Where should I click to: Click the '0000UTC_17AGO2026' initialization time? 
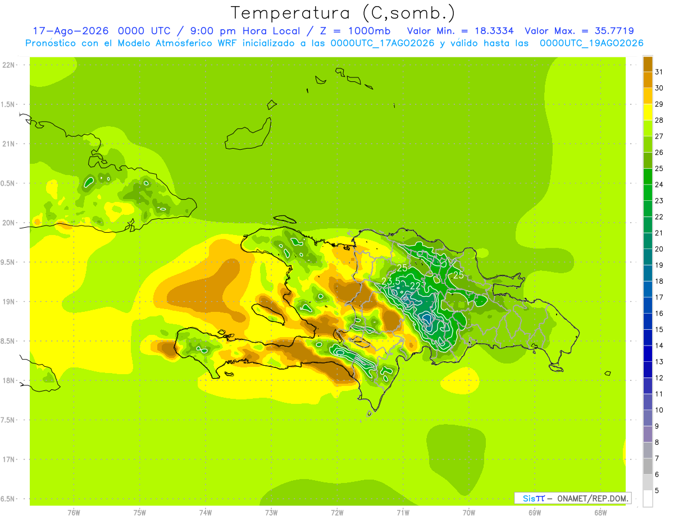pyautogui.click(x=382, y=43)
